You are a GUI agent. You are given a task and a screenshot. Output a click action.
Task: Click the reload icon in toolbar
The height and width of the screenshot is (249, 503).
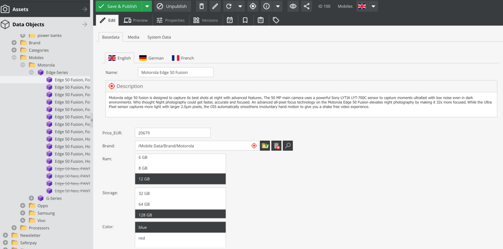(229, 6)
